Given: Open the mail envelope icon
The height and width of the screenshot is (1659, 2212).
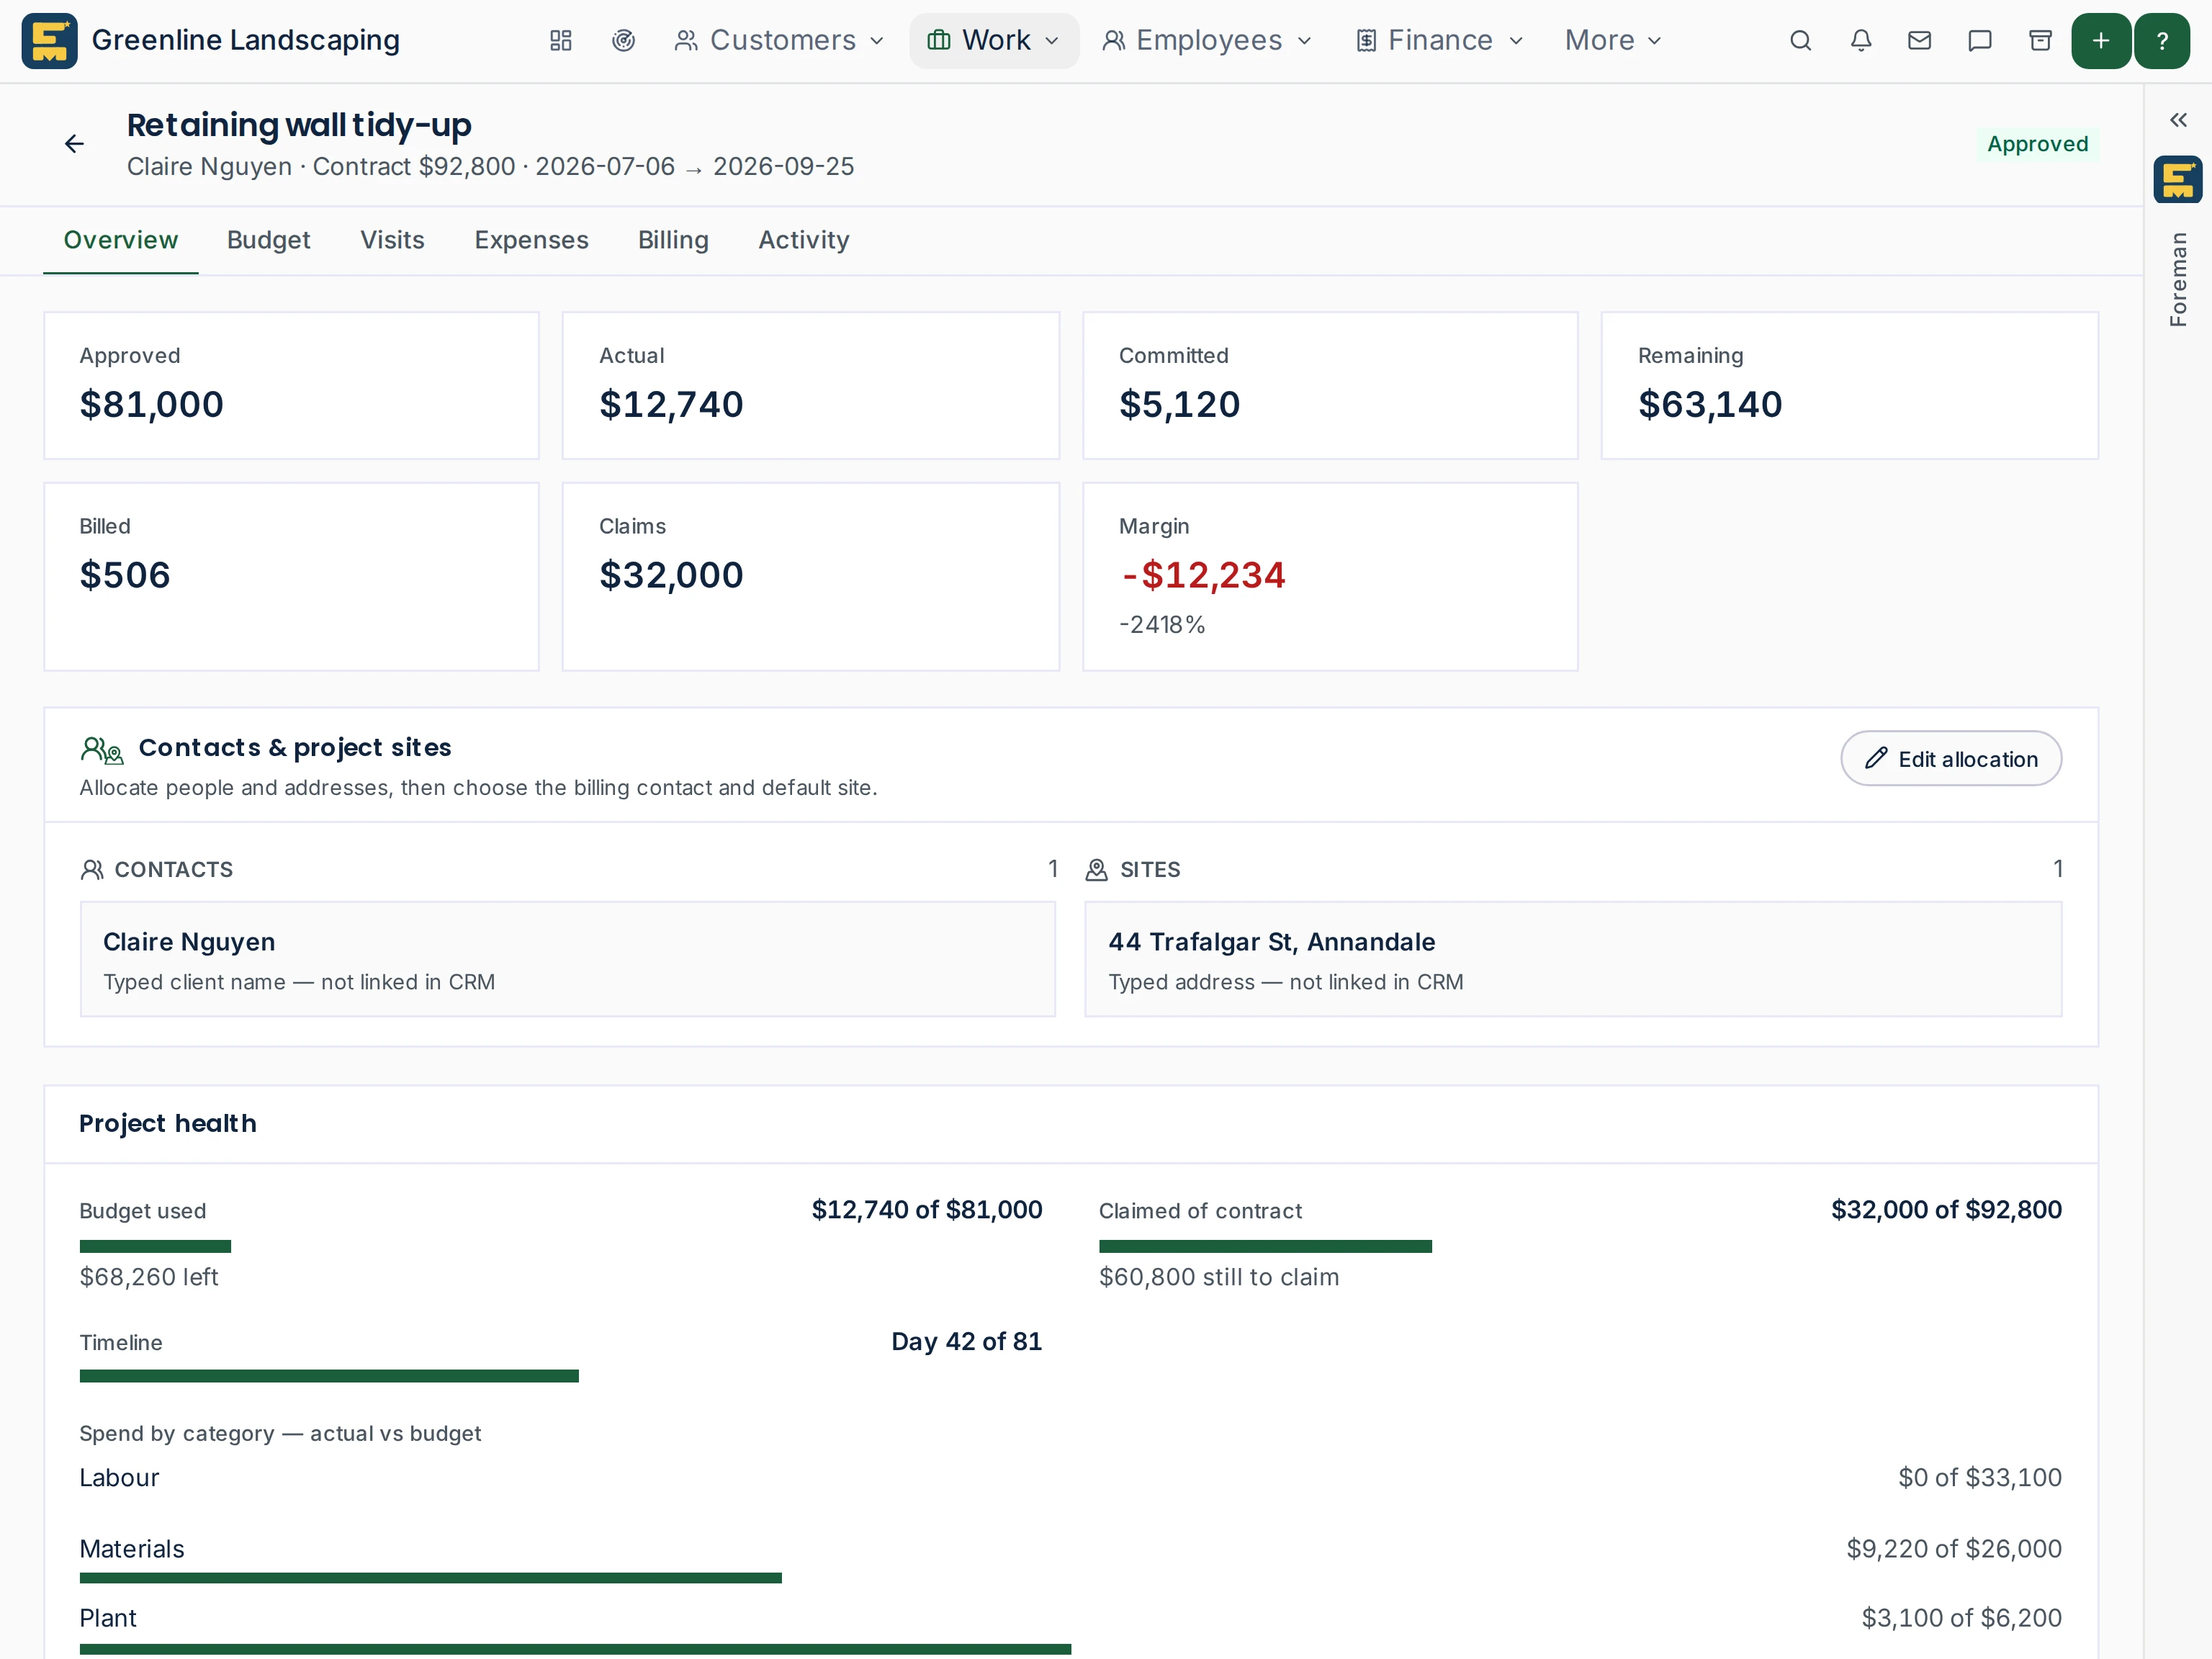Looking at the screenshot, I should (x=1919, y=41).
